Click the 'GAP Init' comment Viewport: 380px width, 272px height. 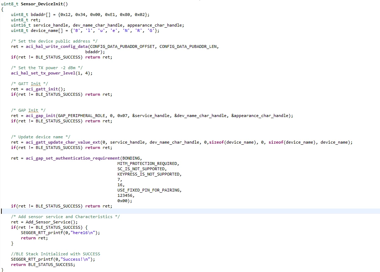28,110
